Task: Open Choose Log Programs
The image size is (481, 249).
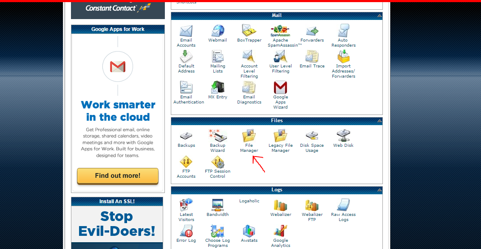Action: (218, 236)
